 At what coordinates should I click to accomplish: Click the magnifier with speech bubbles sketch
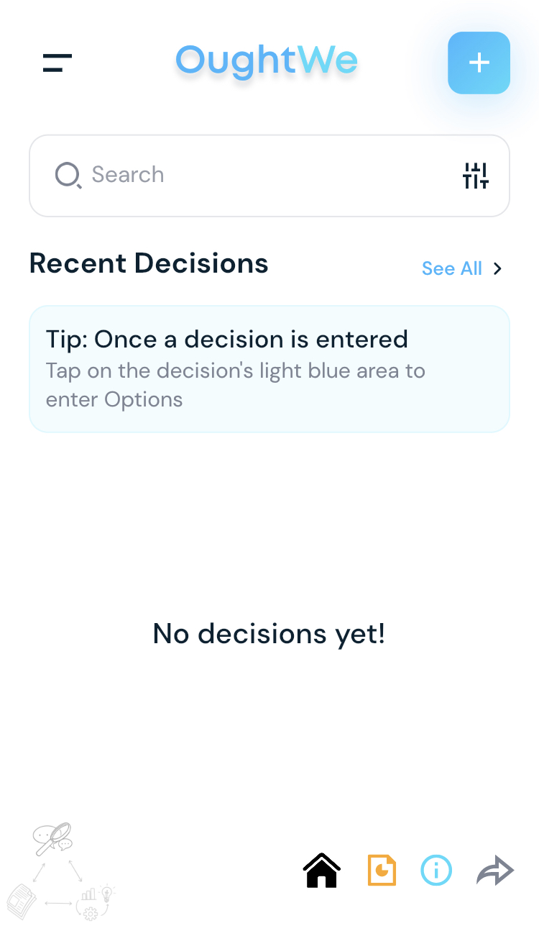pos(53,838)
